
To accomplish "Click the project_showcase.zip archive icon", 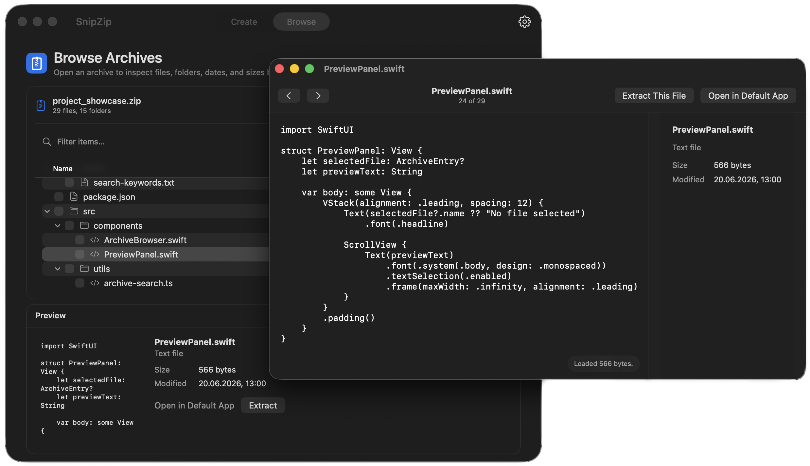I will tap(41, 105).
